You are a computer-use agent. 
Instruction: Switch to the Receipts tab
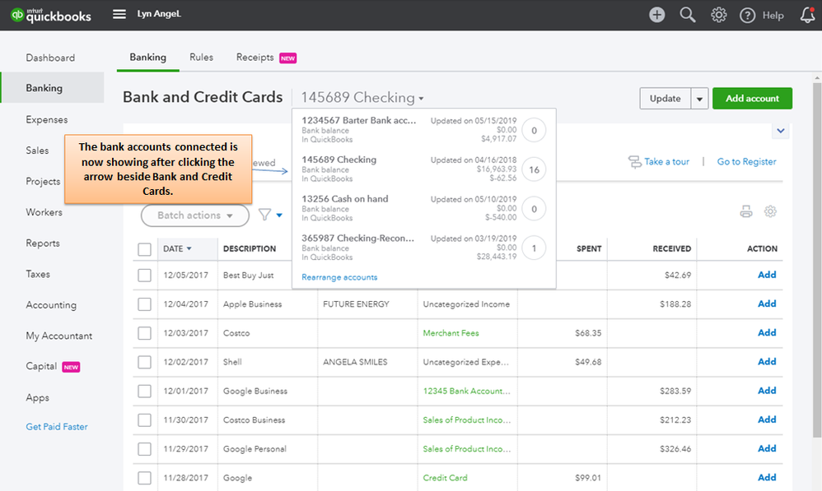click(x=255, y=57)
